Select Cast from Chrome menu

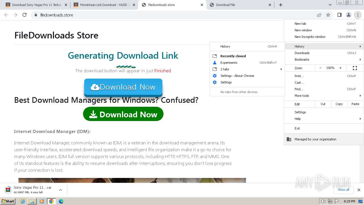pos(324,83)
